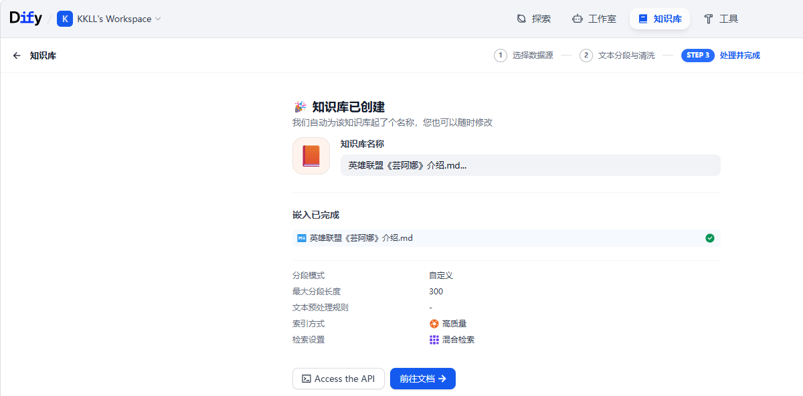
Task: Click the 最大分段长度 value 300
Action: point(436,292)
